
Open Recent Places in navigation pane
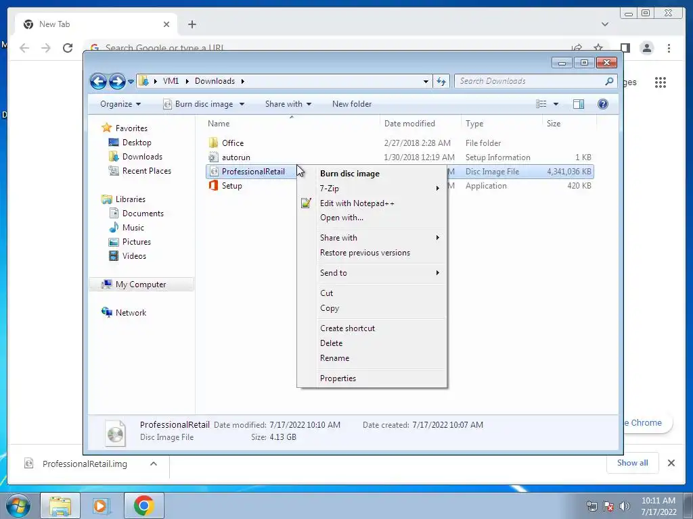146,171
